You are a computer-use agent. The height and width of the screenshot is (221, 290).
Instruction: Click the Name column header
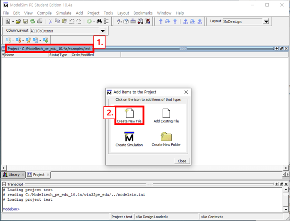click(x=27, y=55)
